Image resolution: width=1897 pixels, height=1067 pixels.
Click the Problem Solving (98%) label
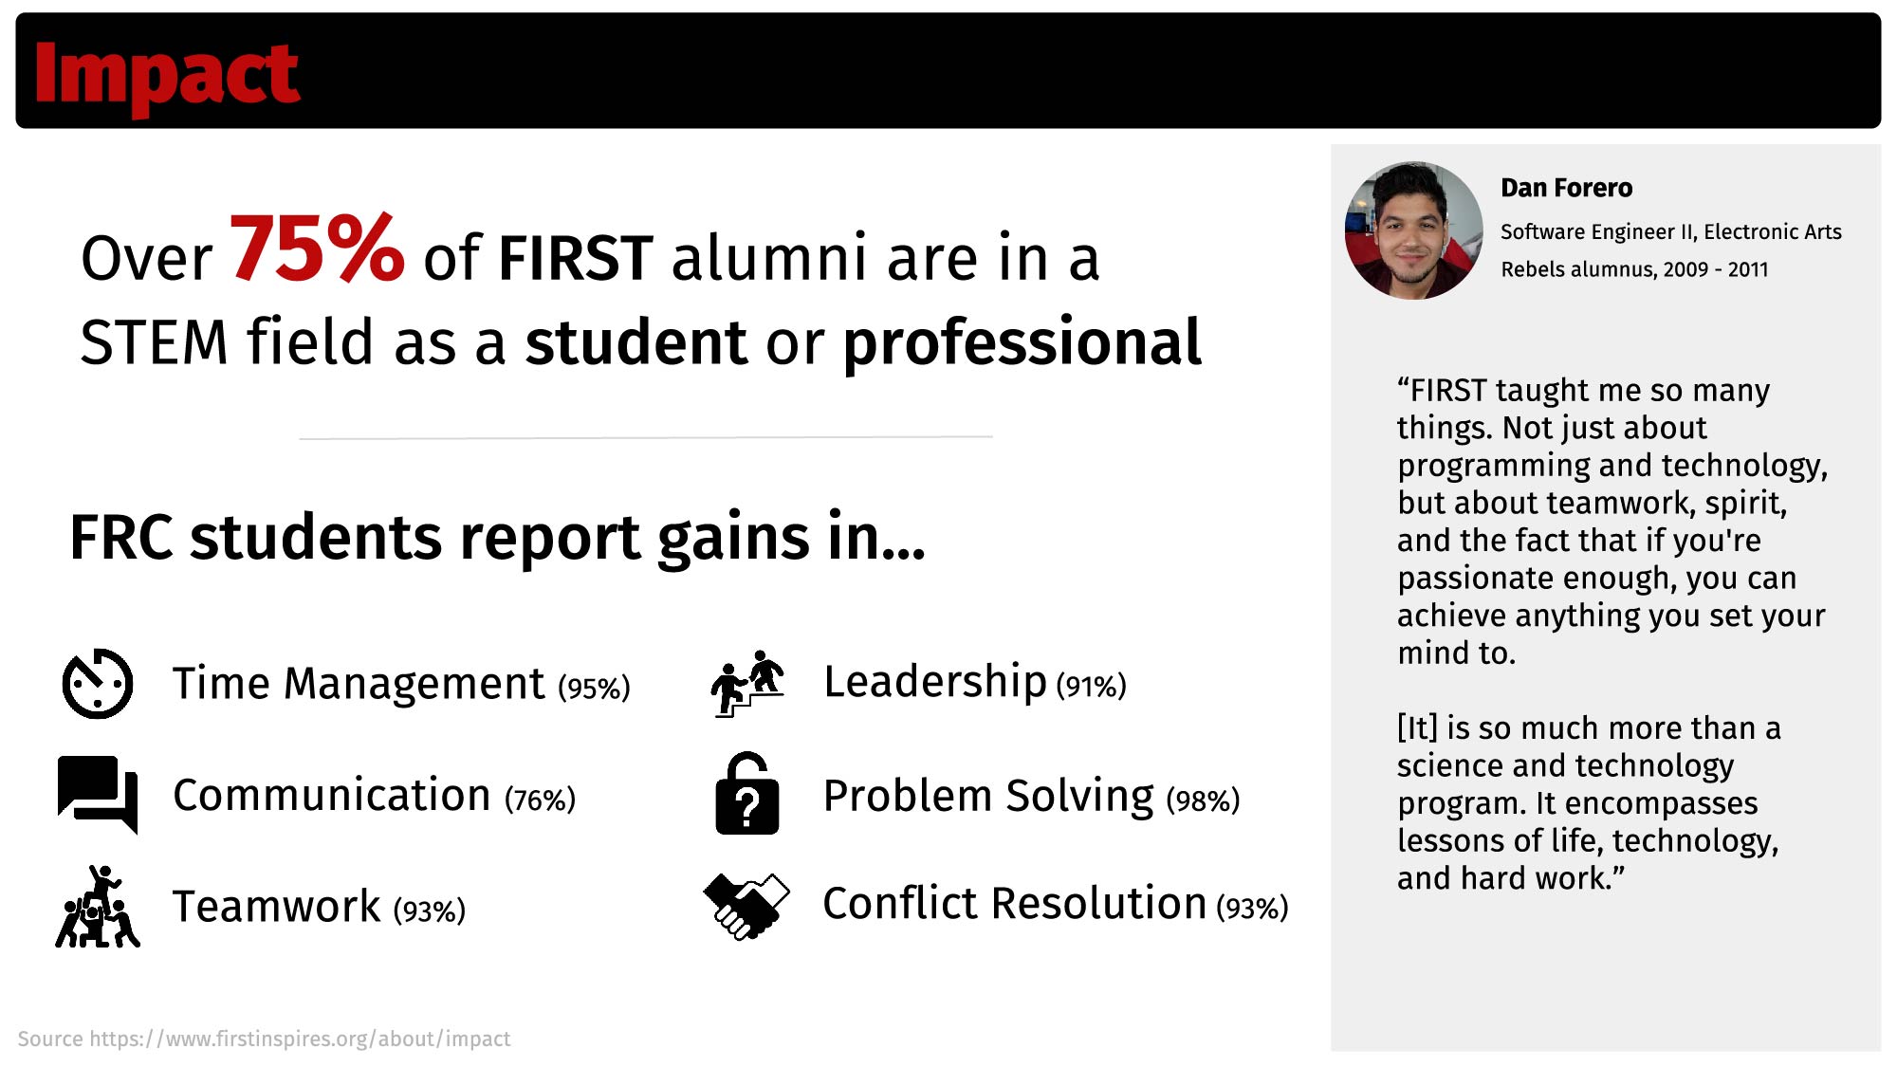1031,797
